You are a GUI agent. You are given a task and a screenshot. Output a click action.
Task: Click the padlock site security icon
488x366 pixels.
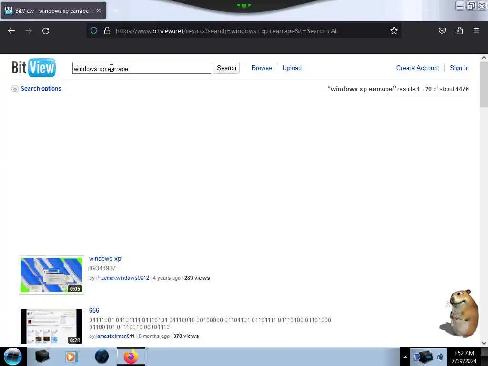(107, 31)
